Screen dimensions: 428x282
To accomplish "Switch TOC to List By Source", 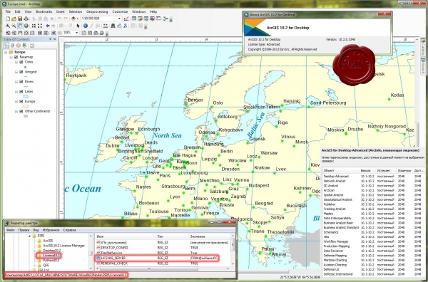I will tap(12, 46).
